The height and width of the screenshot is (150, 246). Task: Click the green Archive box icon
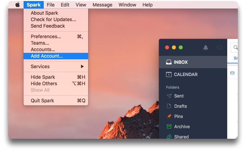click(x=169, y=126)
